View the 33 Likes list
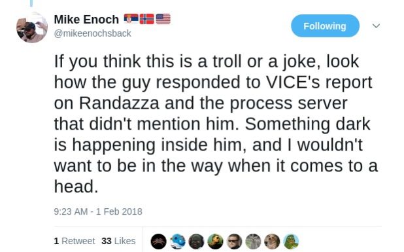This screenshot has width=404, height=252. coord(118,241)
